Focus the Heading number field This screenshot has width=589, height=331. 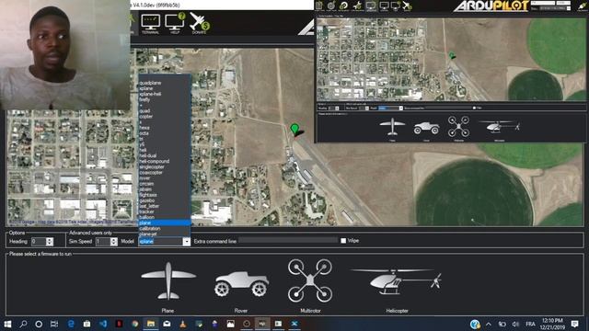(39, 242)
